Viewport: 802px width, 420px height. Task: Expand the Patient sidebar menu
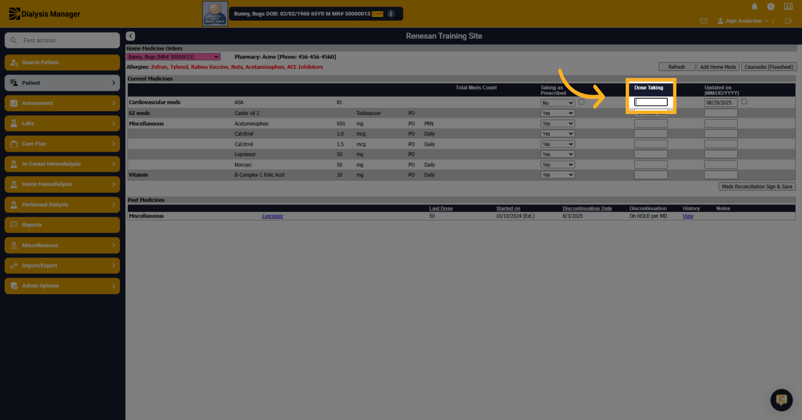62,83
